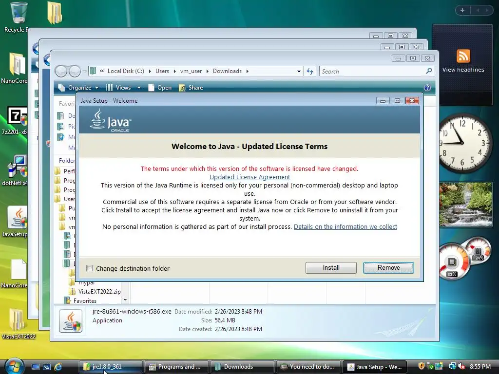Image resolution: width=499 pixels, height=374 pixels.
Task: Expand the Views dropdown arrow
Action: [x=139, y=88]
